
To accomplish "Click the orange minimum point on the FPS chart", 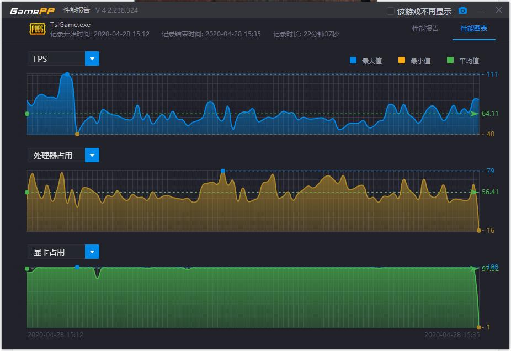I will 77,134.
